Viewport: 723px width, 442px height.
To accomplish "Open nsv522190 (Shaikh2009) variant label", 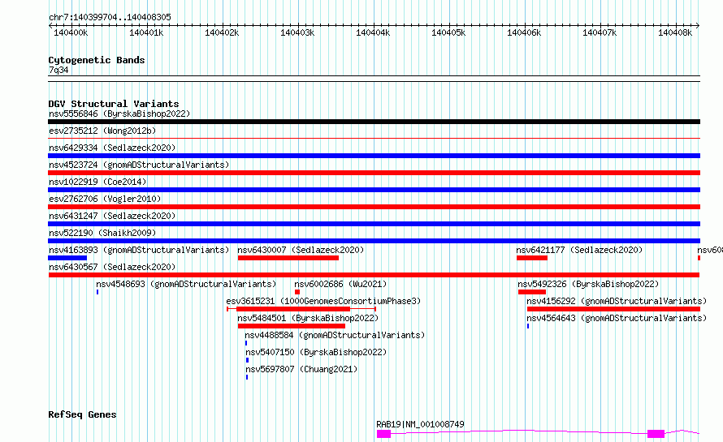I will click(x=102, y=233).
